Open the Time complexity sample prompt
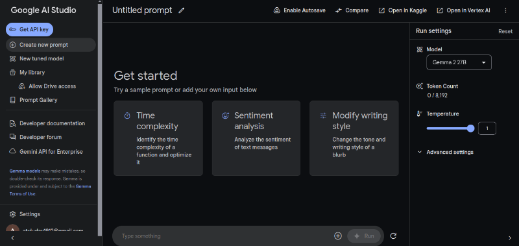 [x=158, y=138]
